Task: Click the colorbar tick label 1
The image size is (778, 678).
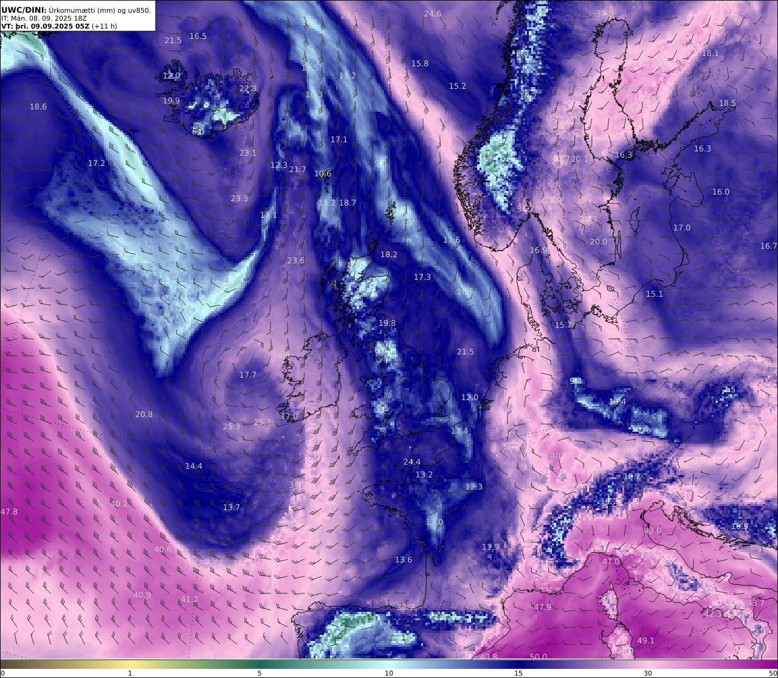Action: [129, 673]
